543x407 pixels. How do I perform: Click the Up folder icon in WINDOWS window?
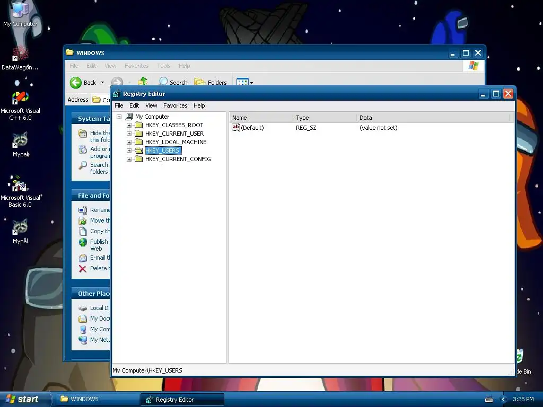click(x=143, y=82)
